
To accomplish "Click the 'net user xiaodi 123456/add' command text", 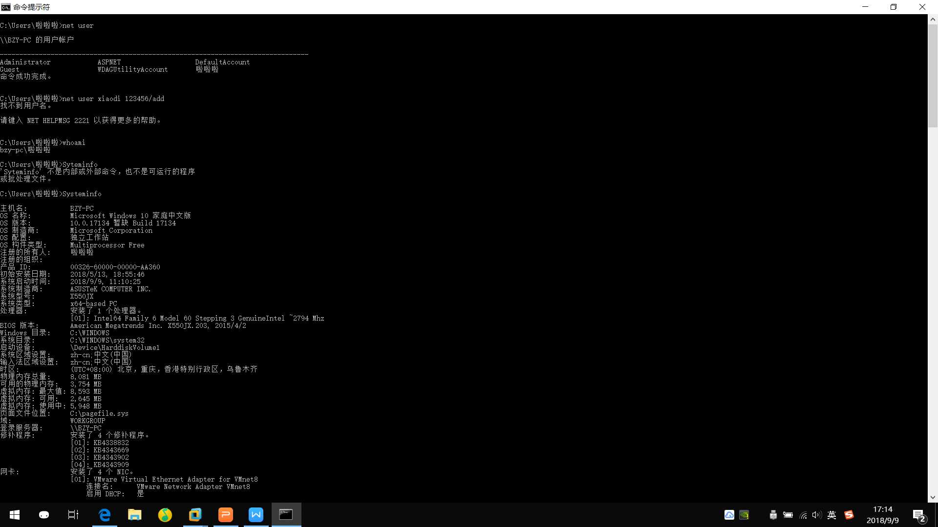I will click(x=113, y=99).
